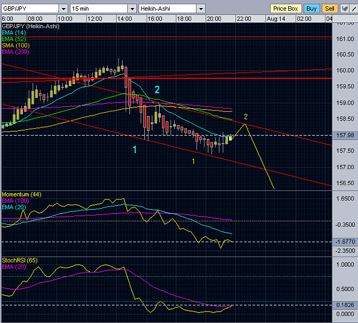Click the -0.3500 Momentum axis label
Screen dimensions: 358x323
tap(345, 225)
